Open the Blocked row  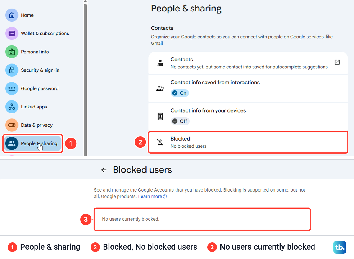[x=248, y=142]
